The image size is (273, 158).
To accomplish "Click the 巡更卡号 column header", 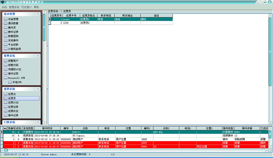I will [71, 15].
